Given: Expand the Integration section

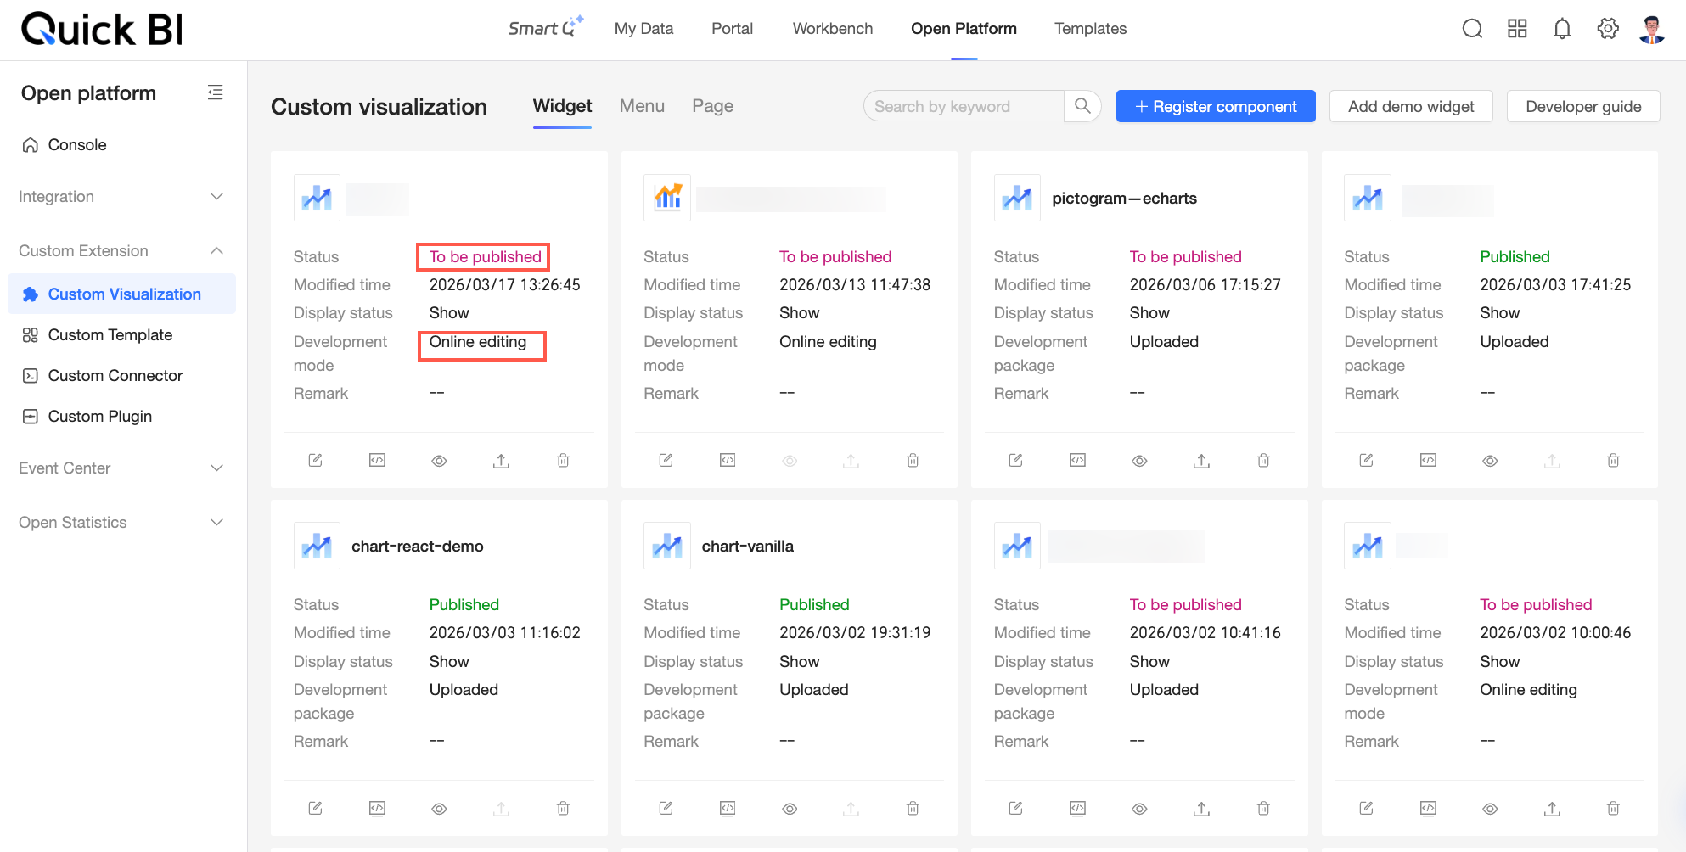Looking at the screenshot, I should (122, 197).
